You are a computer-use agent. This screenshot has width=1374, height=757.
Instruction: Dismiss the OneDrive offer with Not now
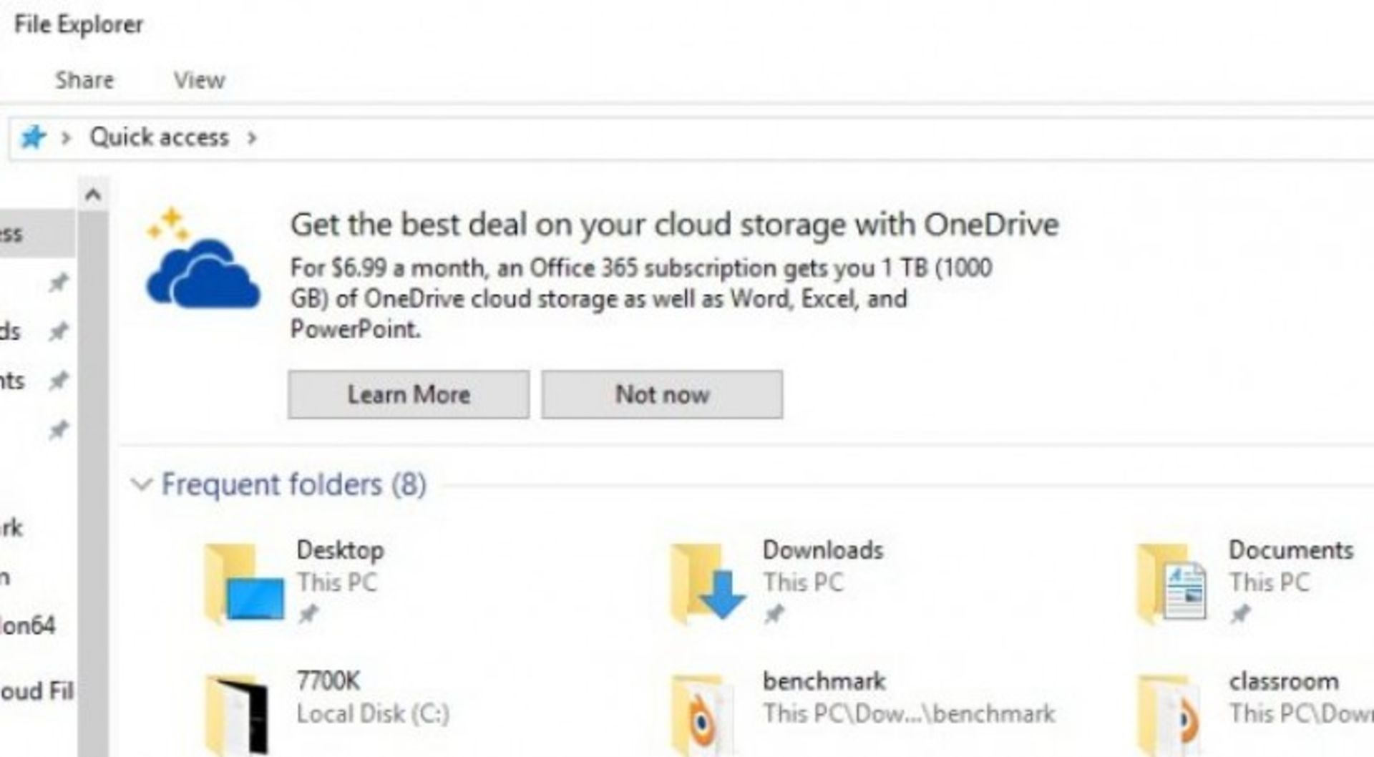(x=660, y=394)
